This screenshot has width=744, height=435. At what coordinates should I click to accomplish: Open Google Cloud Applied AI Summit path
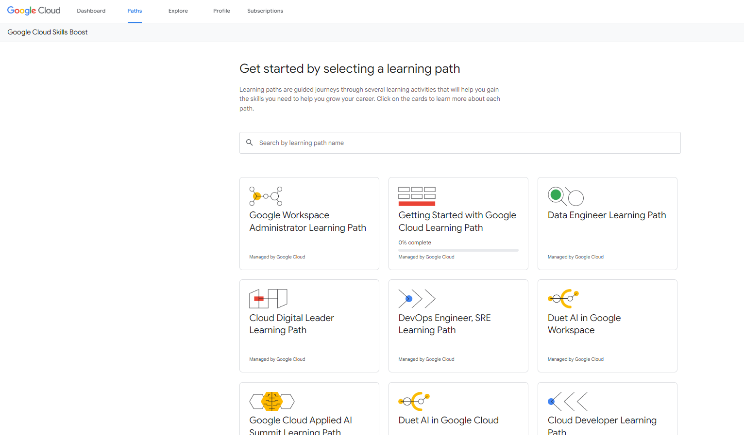click(x=309, y=409)
